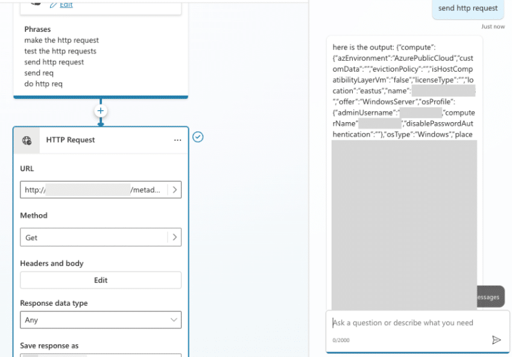
Task: Click the 0/2000 character counter
Action: (x=341, y=340)
